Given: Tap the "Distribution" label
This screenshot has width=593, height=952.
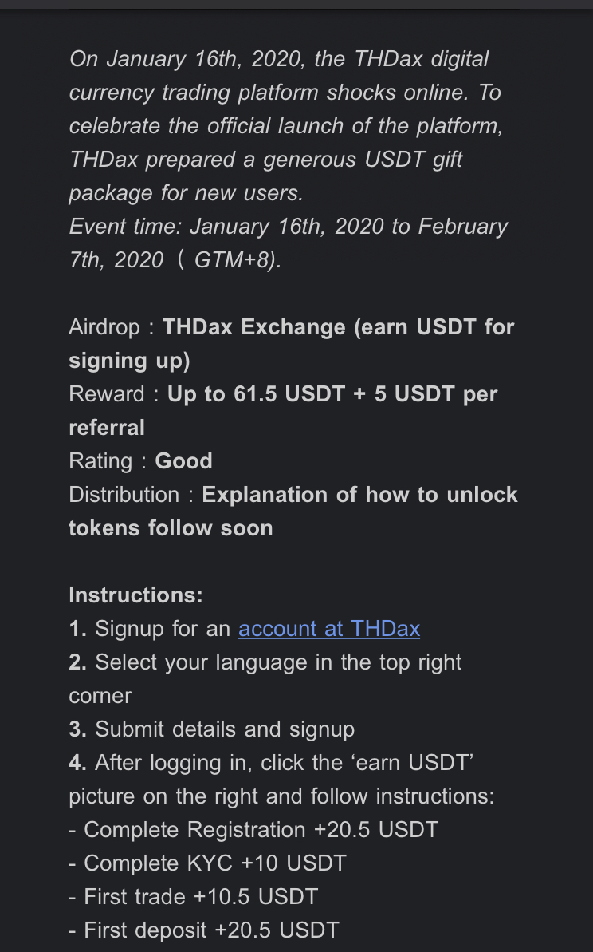Looking at the screenshot, I should point(124,495).
